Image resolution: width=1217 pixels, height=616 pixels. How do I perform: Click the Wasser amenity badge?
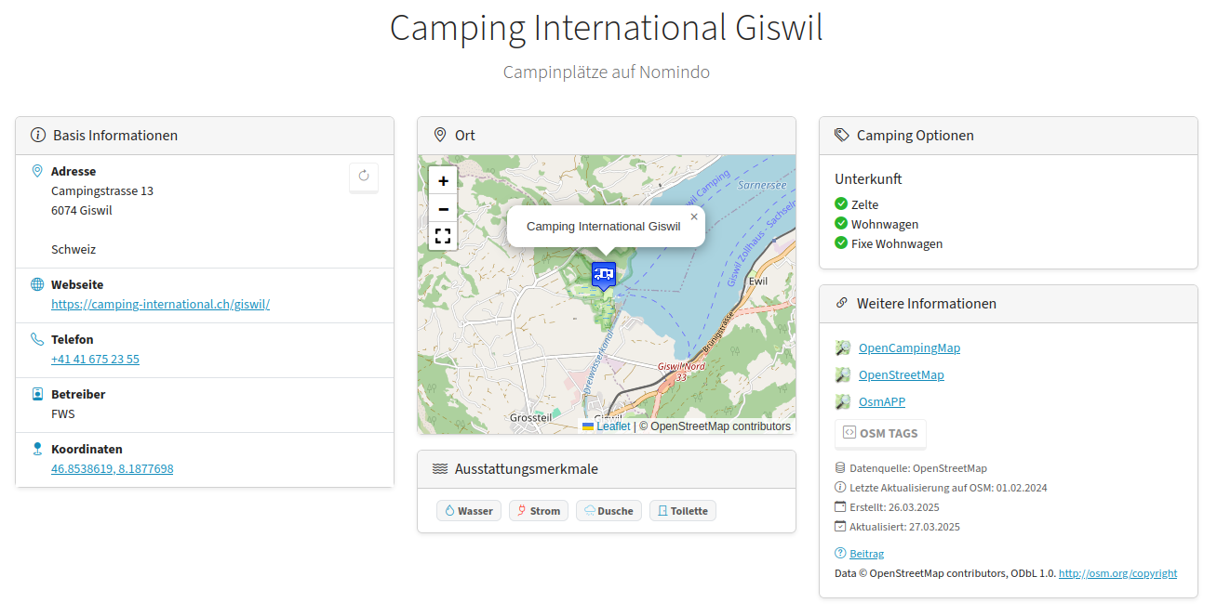point(469,511)
